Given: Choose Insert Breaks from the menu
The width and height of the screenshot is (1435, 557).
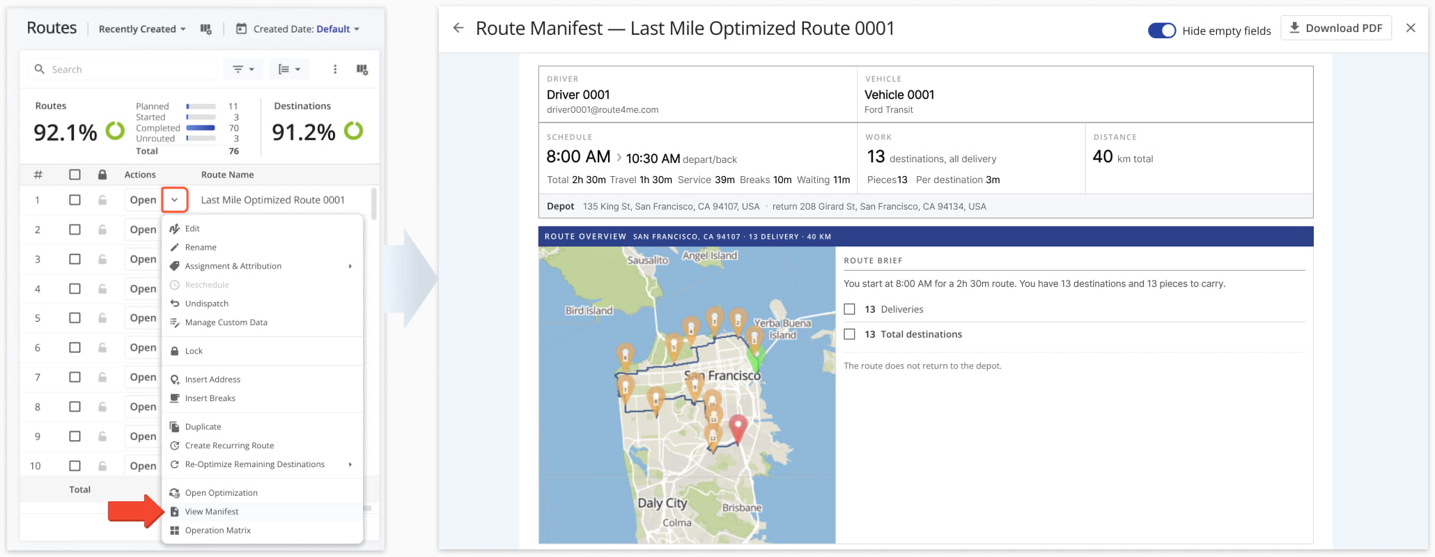Looking at the screenshot, I should tap(262, 398).
